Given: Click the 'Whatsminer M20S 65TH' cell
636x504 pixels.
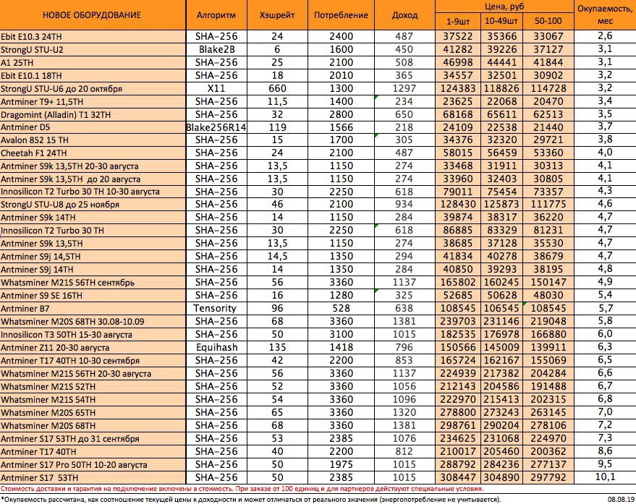Looking at the screenshot, I should coord(93,412).
